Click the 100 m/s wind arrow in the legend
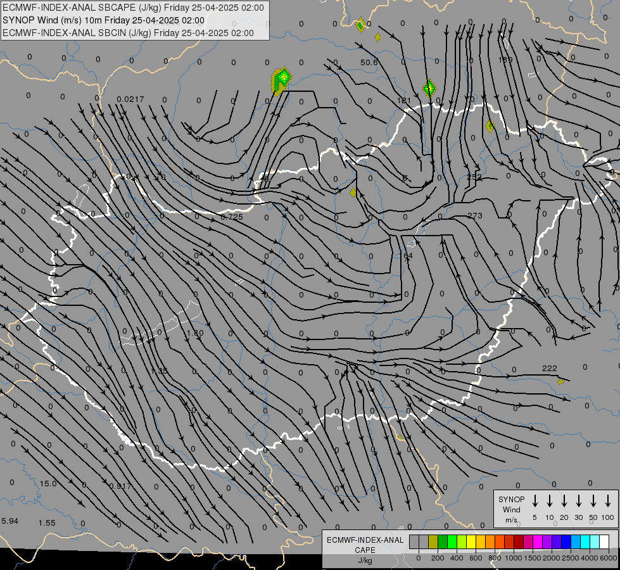The height and width of the screenshot is (570, 620). [x=608, y=501]
